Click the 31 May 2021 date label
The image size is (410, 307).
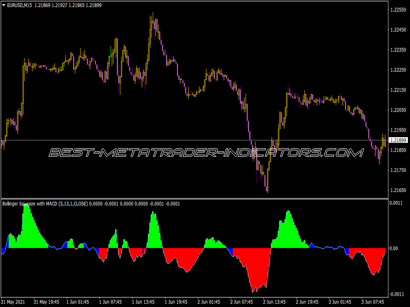tap(13, 302)
